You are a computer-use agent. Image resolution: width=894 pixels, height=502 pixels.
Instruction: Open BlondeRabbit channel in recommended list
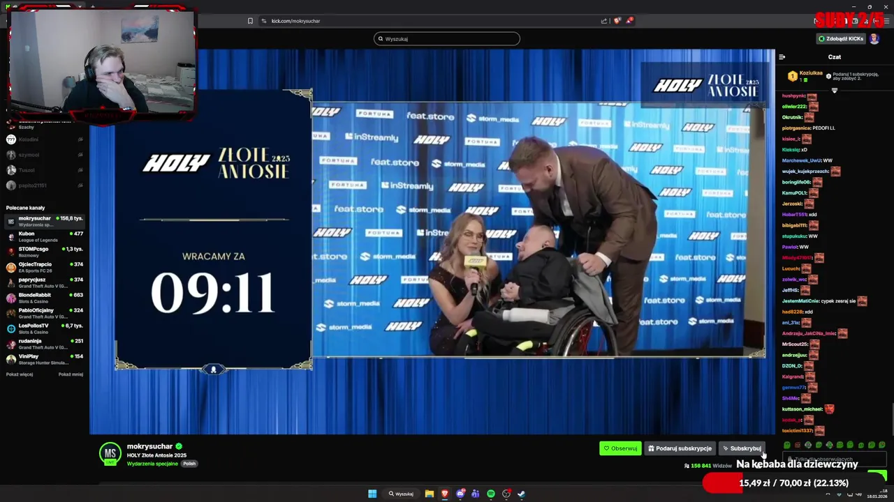click(x=45, y=298)
